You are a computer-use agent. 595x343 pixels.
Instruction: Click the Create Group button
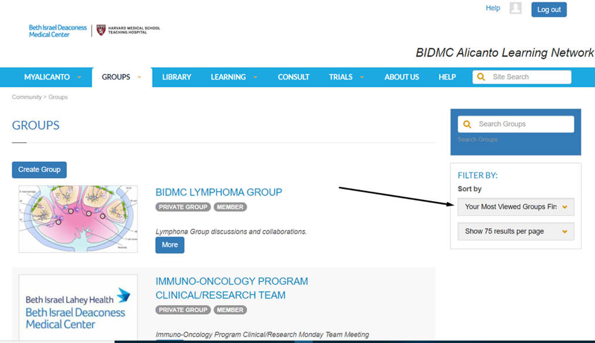click(x=39, y=169)
